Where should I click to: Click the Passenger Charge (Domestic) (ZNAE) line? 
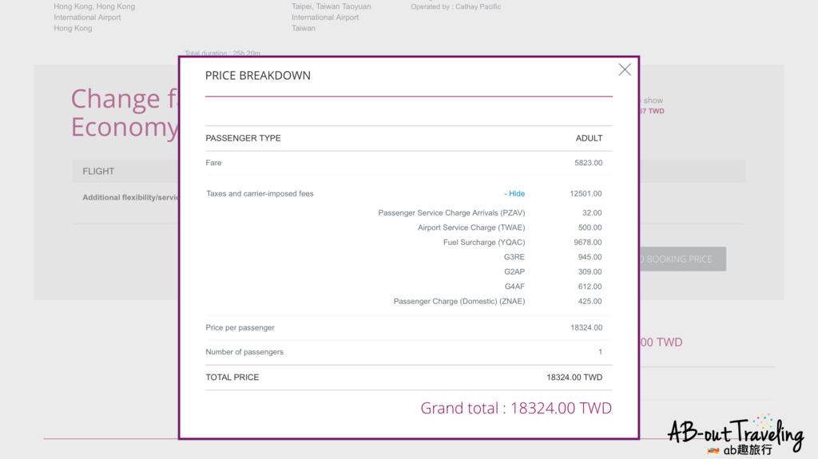pos(459,302)
